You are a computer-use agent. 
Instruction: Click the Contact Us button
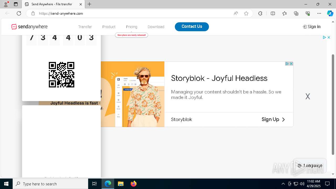coord(192,27)
